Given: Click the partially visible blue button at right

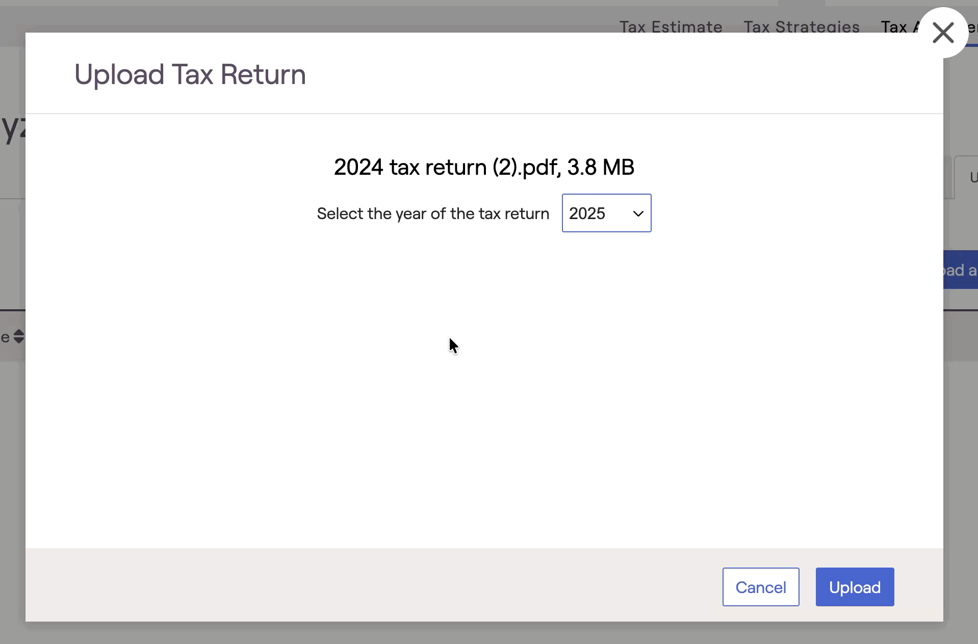Looking at the screenshot, I should (x=960, y=270).
